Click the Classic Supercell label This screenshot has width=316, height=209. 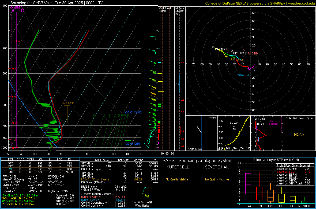click(274, 123)
